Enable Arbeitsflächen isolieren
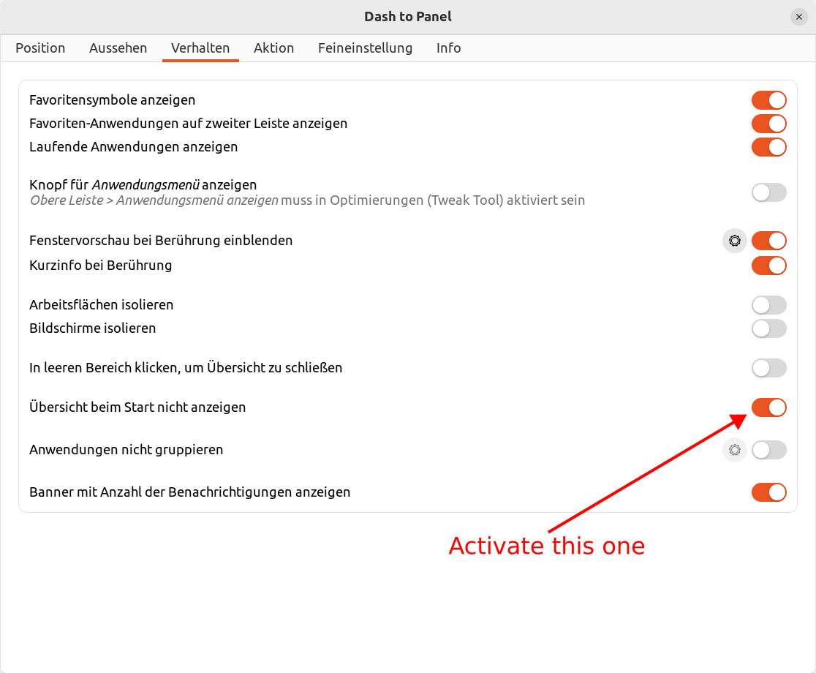816x673 pixels. [x=768, y=305]
